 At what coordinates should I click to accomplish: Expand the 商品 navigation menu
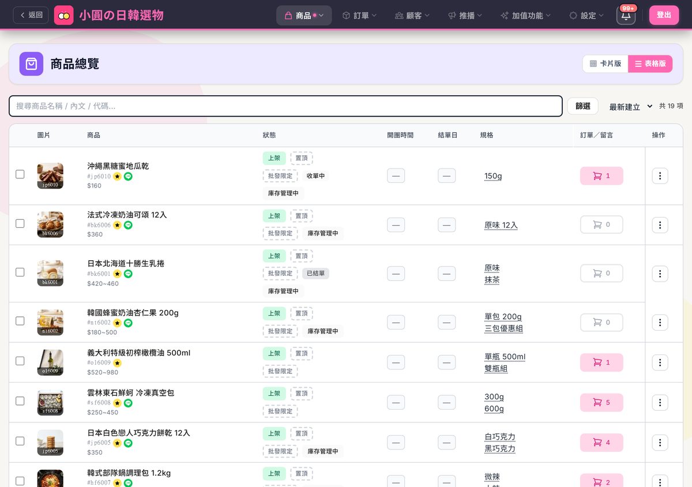pyautogui.click(x=304, y=16)
